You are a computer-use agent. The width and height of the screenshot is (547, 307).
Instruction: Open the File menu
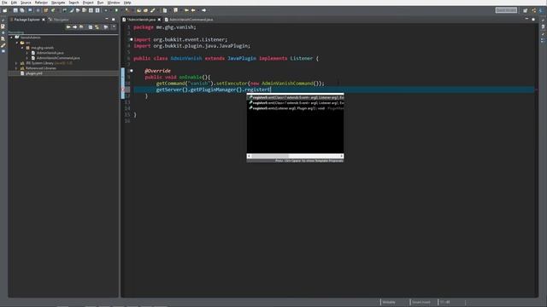coord(4,3)
